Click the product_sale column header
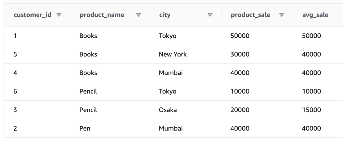The image size is (343, 142). click(250, 15)
